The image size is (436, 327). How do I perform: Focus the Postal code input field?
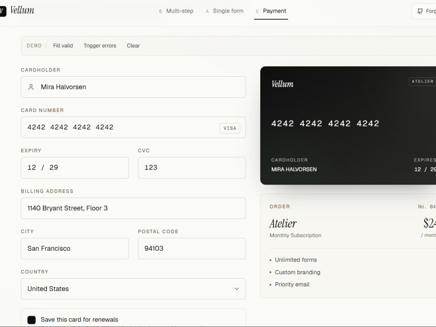pyautogui.click(x=192, y=249)
